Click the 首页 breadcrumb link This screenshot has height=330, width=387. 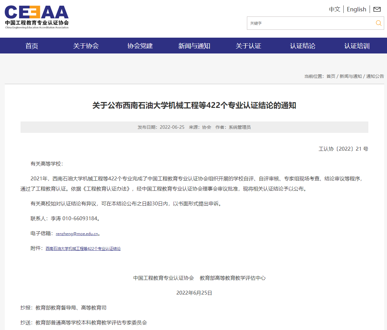click(x=331, y=76)
